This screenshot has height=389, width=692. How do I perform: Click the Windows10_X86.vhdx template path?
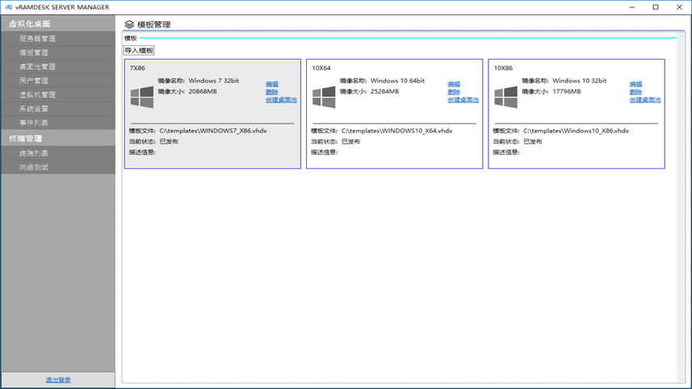pyautogui.click(x=576, y=131)
